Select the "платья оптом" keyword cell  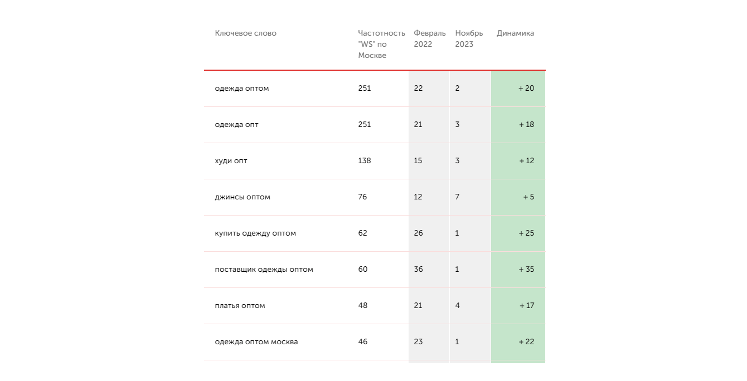tap(240, 306)
